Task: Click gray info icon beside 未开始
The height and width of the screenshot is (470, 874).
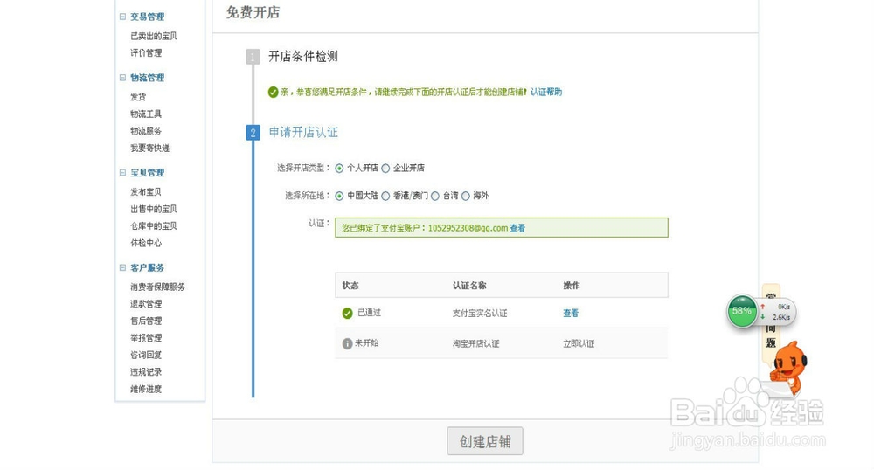Action: pos(347,343)
